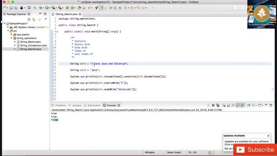Click the Package Explorer view tab

pyautogui.click(x=16, y=14)
